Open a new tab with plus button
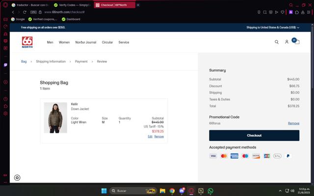 [x=138, y=5]
